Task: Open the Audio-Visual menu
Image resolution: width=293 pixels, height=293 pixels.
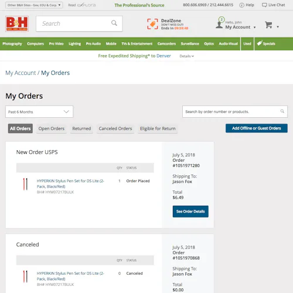Action: pyautogui.click(x=228, y=43)
